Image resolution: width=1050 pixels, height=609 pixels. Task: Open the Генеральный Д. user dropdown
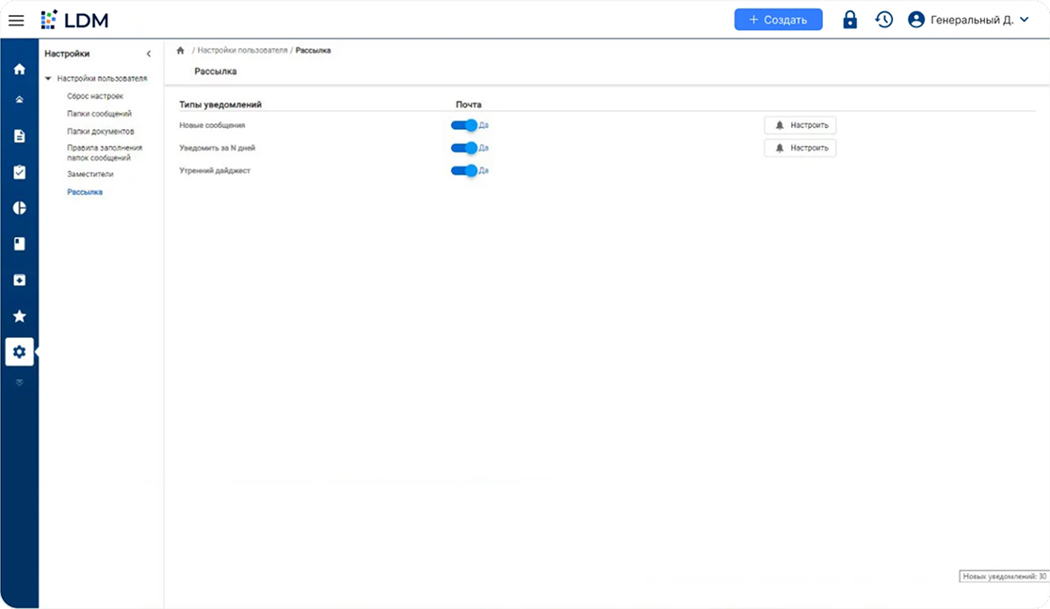[968, 20]
